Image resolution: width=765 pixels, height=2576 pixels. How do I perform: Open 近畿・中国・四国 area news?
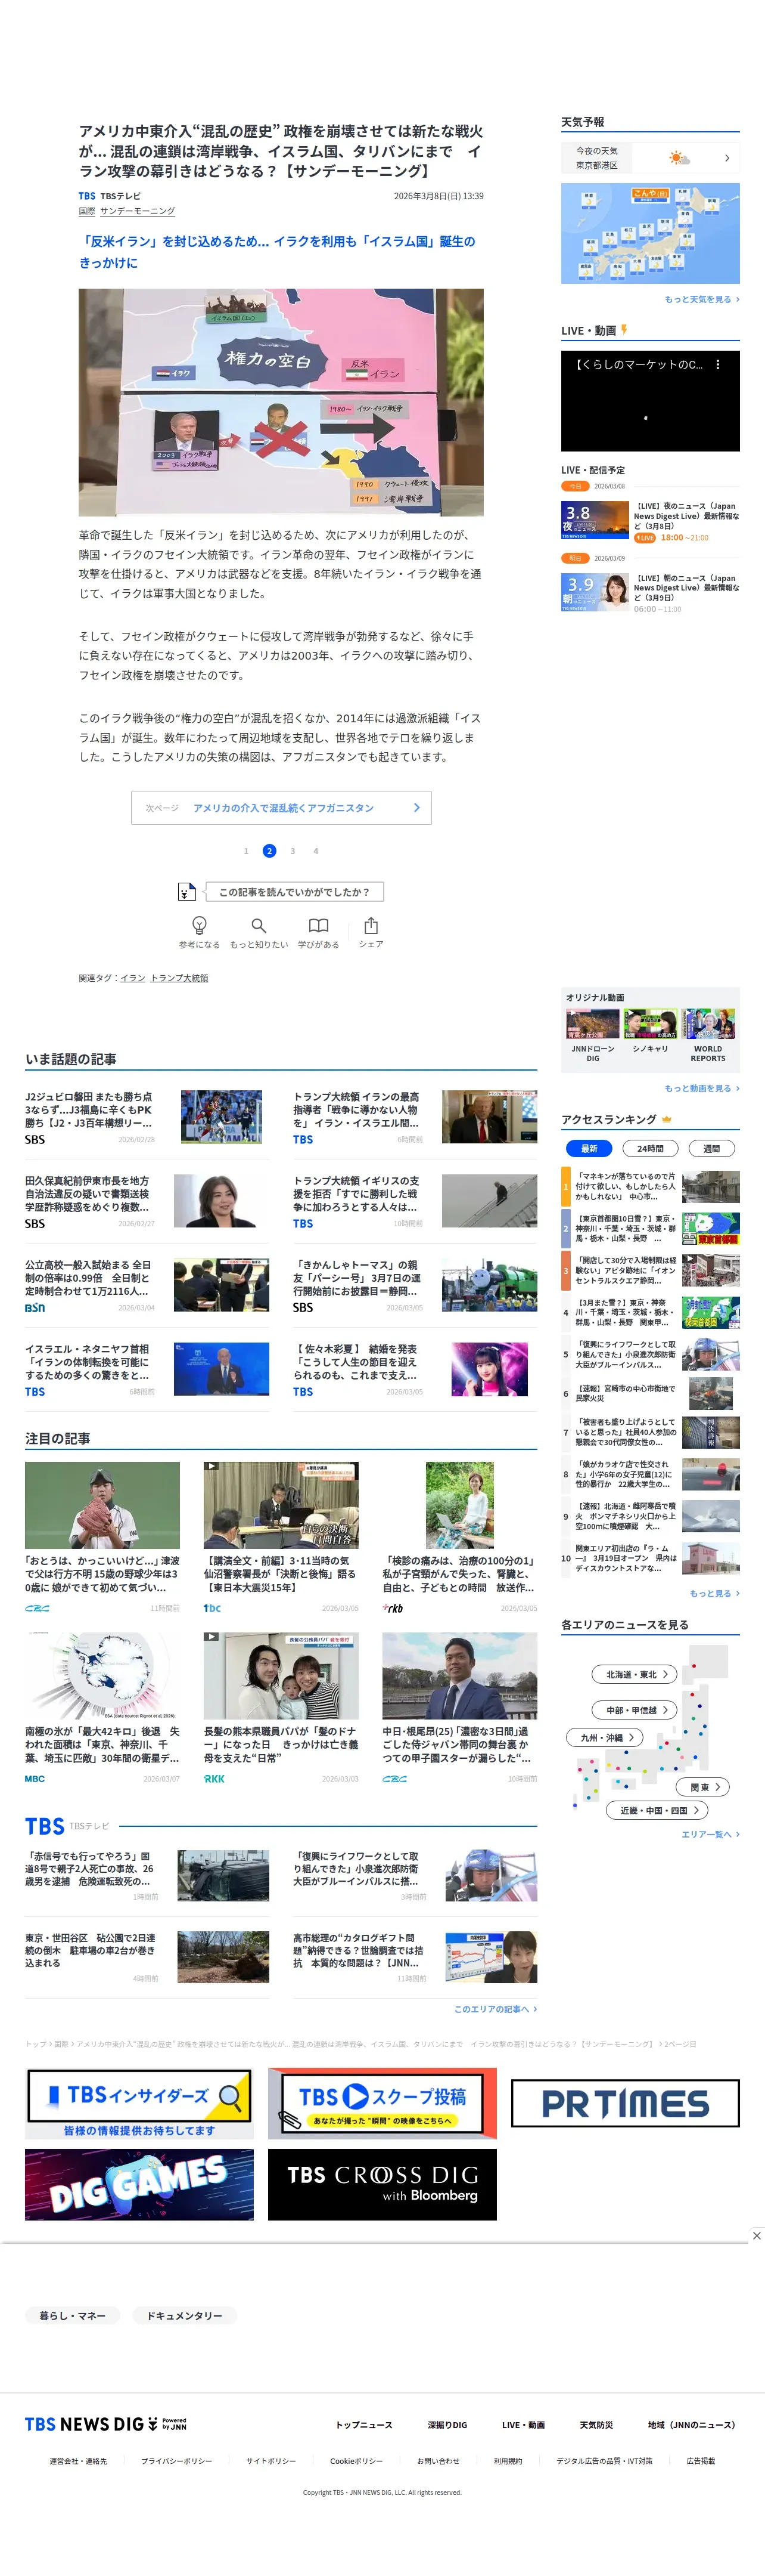tap(657, 1810)
